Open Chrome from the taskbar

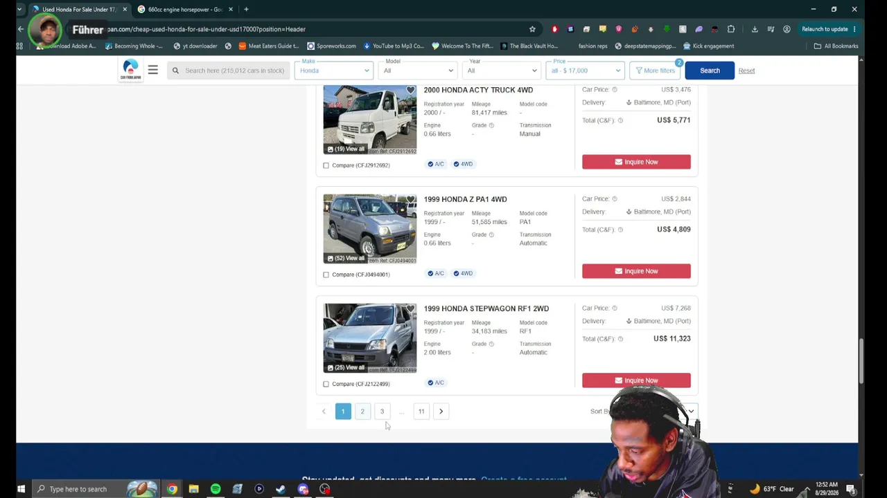point(172,489)
